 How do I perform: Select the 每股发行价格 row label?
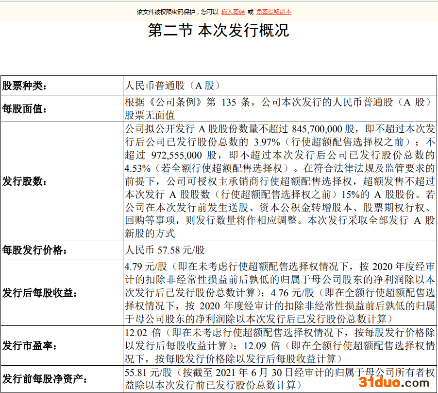[34, 251]
